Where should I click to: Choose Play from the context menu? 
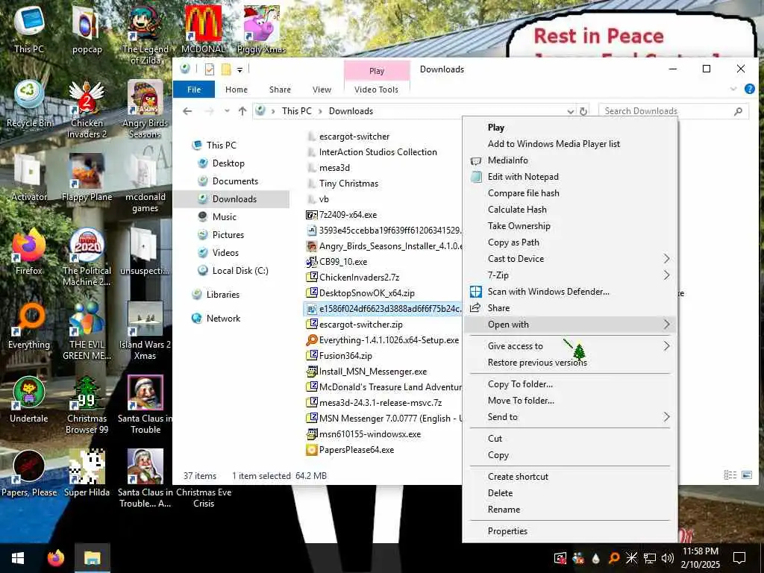tap(496, 128)
